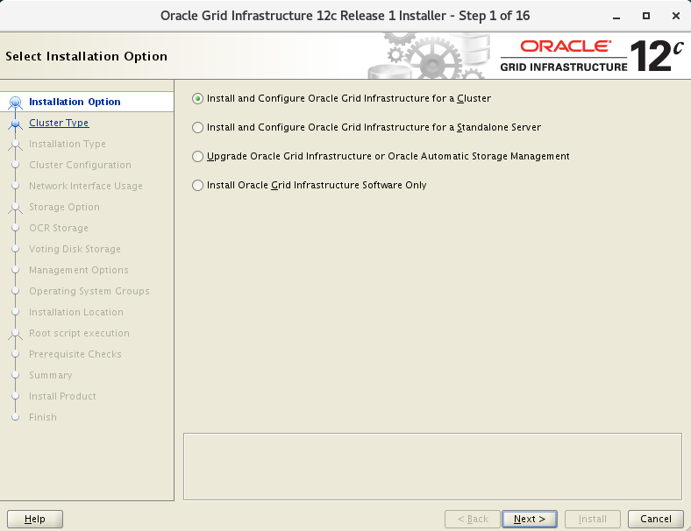691x531 pixels.
Task: Click the Storage Option step label
Action: (x=64, y=207)
